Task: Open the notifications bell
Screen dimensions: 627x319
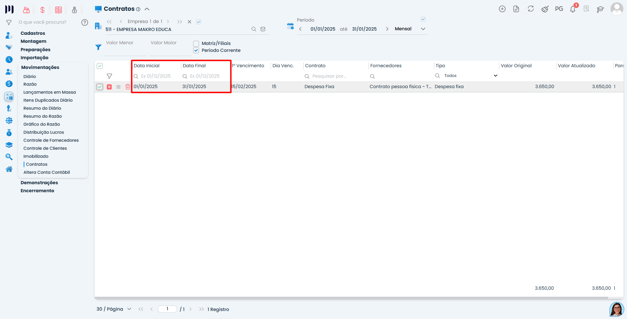Action: 573,9
